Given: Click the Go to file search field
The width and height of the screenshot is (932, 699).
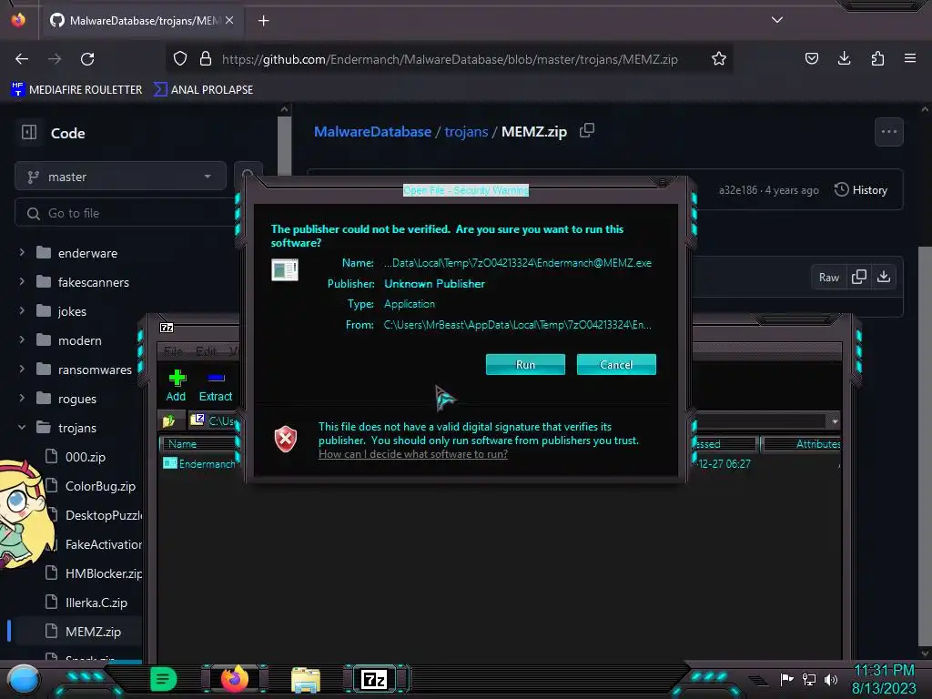Looking at the screenshot, I should point(125,213).
